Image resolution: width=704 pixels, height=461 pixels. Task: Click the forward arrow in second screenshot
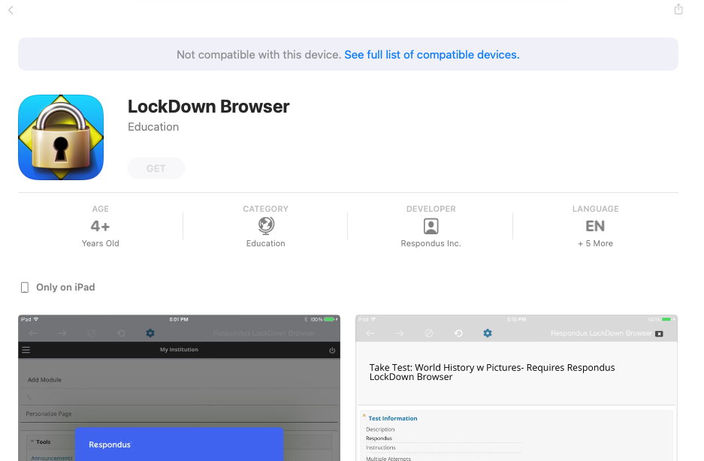[x=399, y=333]
